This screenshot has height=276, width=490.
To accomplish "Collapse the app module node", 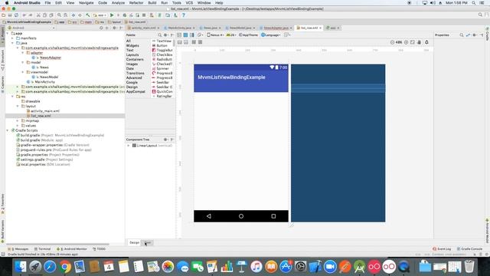I will (x=8, y=33).
